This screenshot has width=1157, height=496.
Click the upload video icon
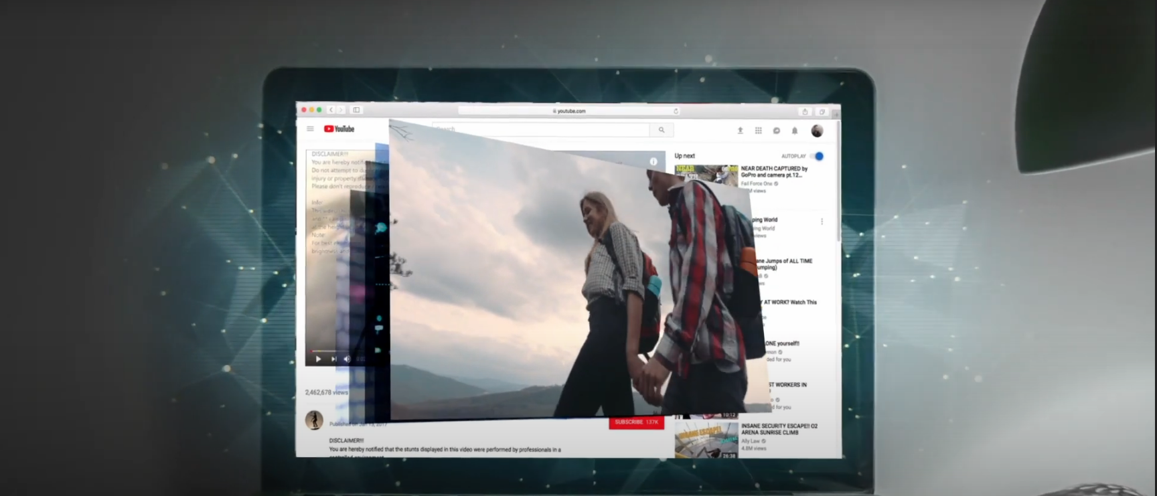740,131
